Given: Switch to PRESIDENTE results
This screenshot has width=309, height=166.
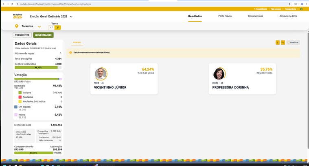Looking at the screenshot, I should [x=22, y=35].
